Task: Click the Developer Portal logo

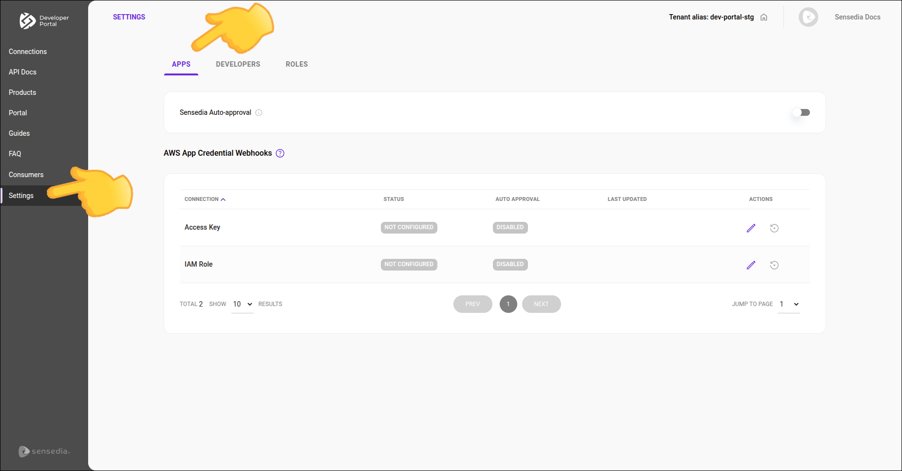Action: tap(44, 21)
